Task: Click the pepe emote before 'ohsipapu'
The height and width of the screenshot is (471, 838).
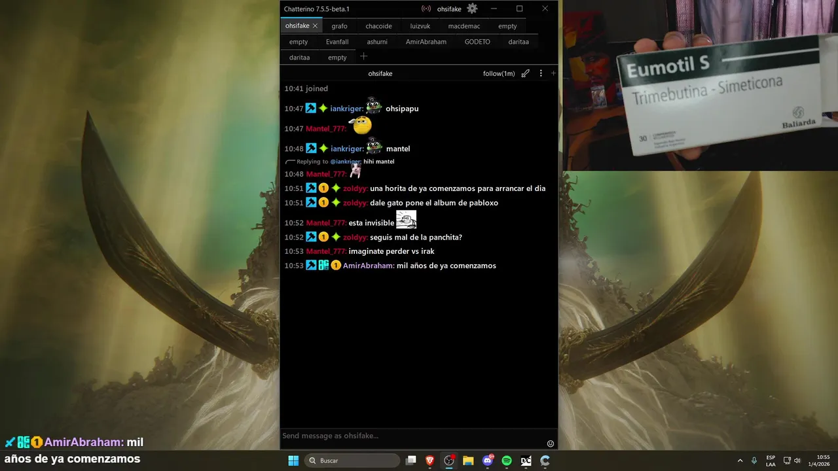Action: click(374, 107)
